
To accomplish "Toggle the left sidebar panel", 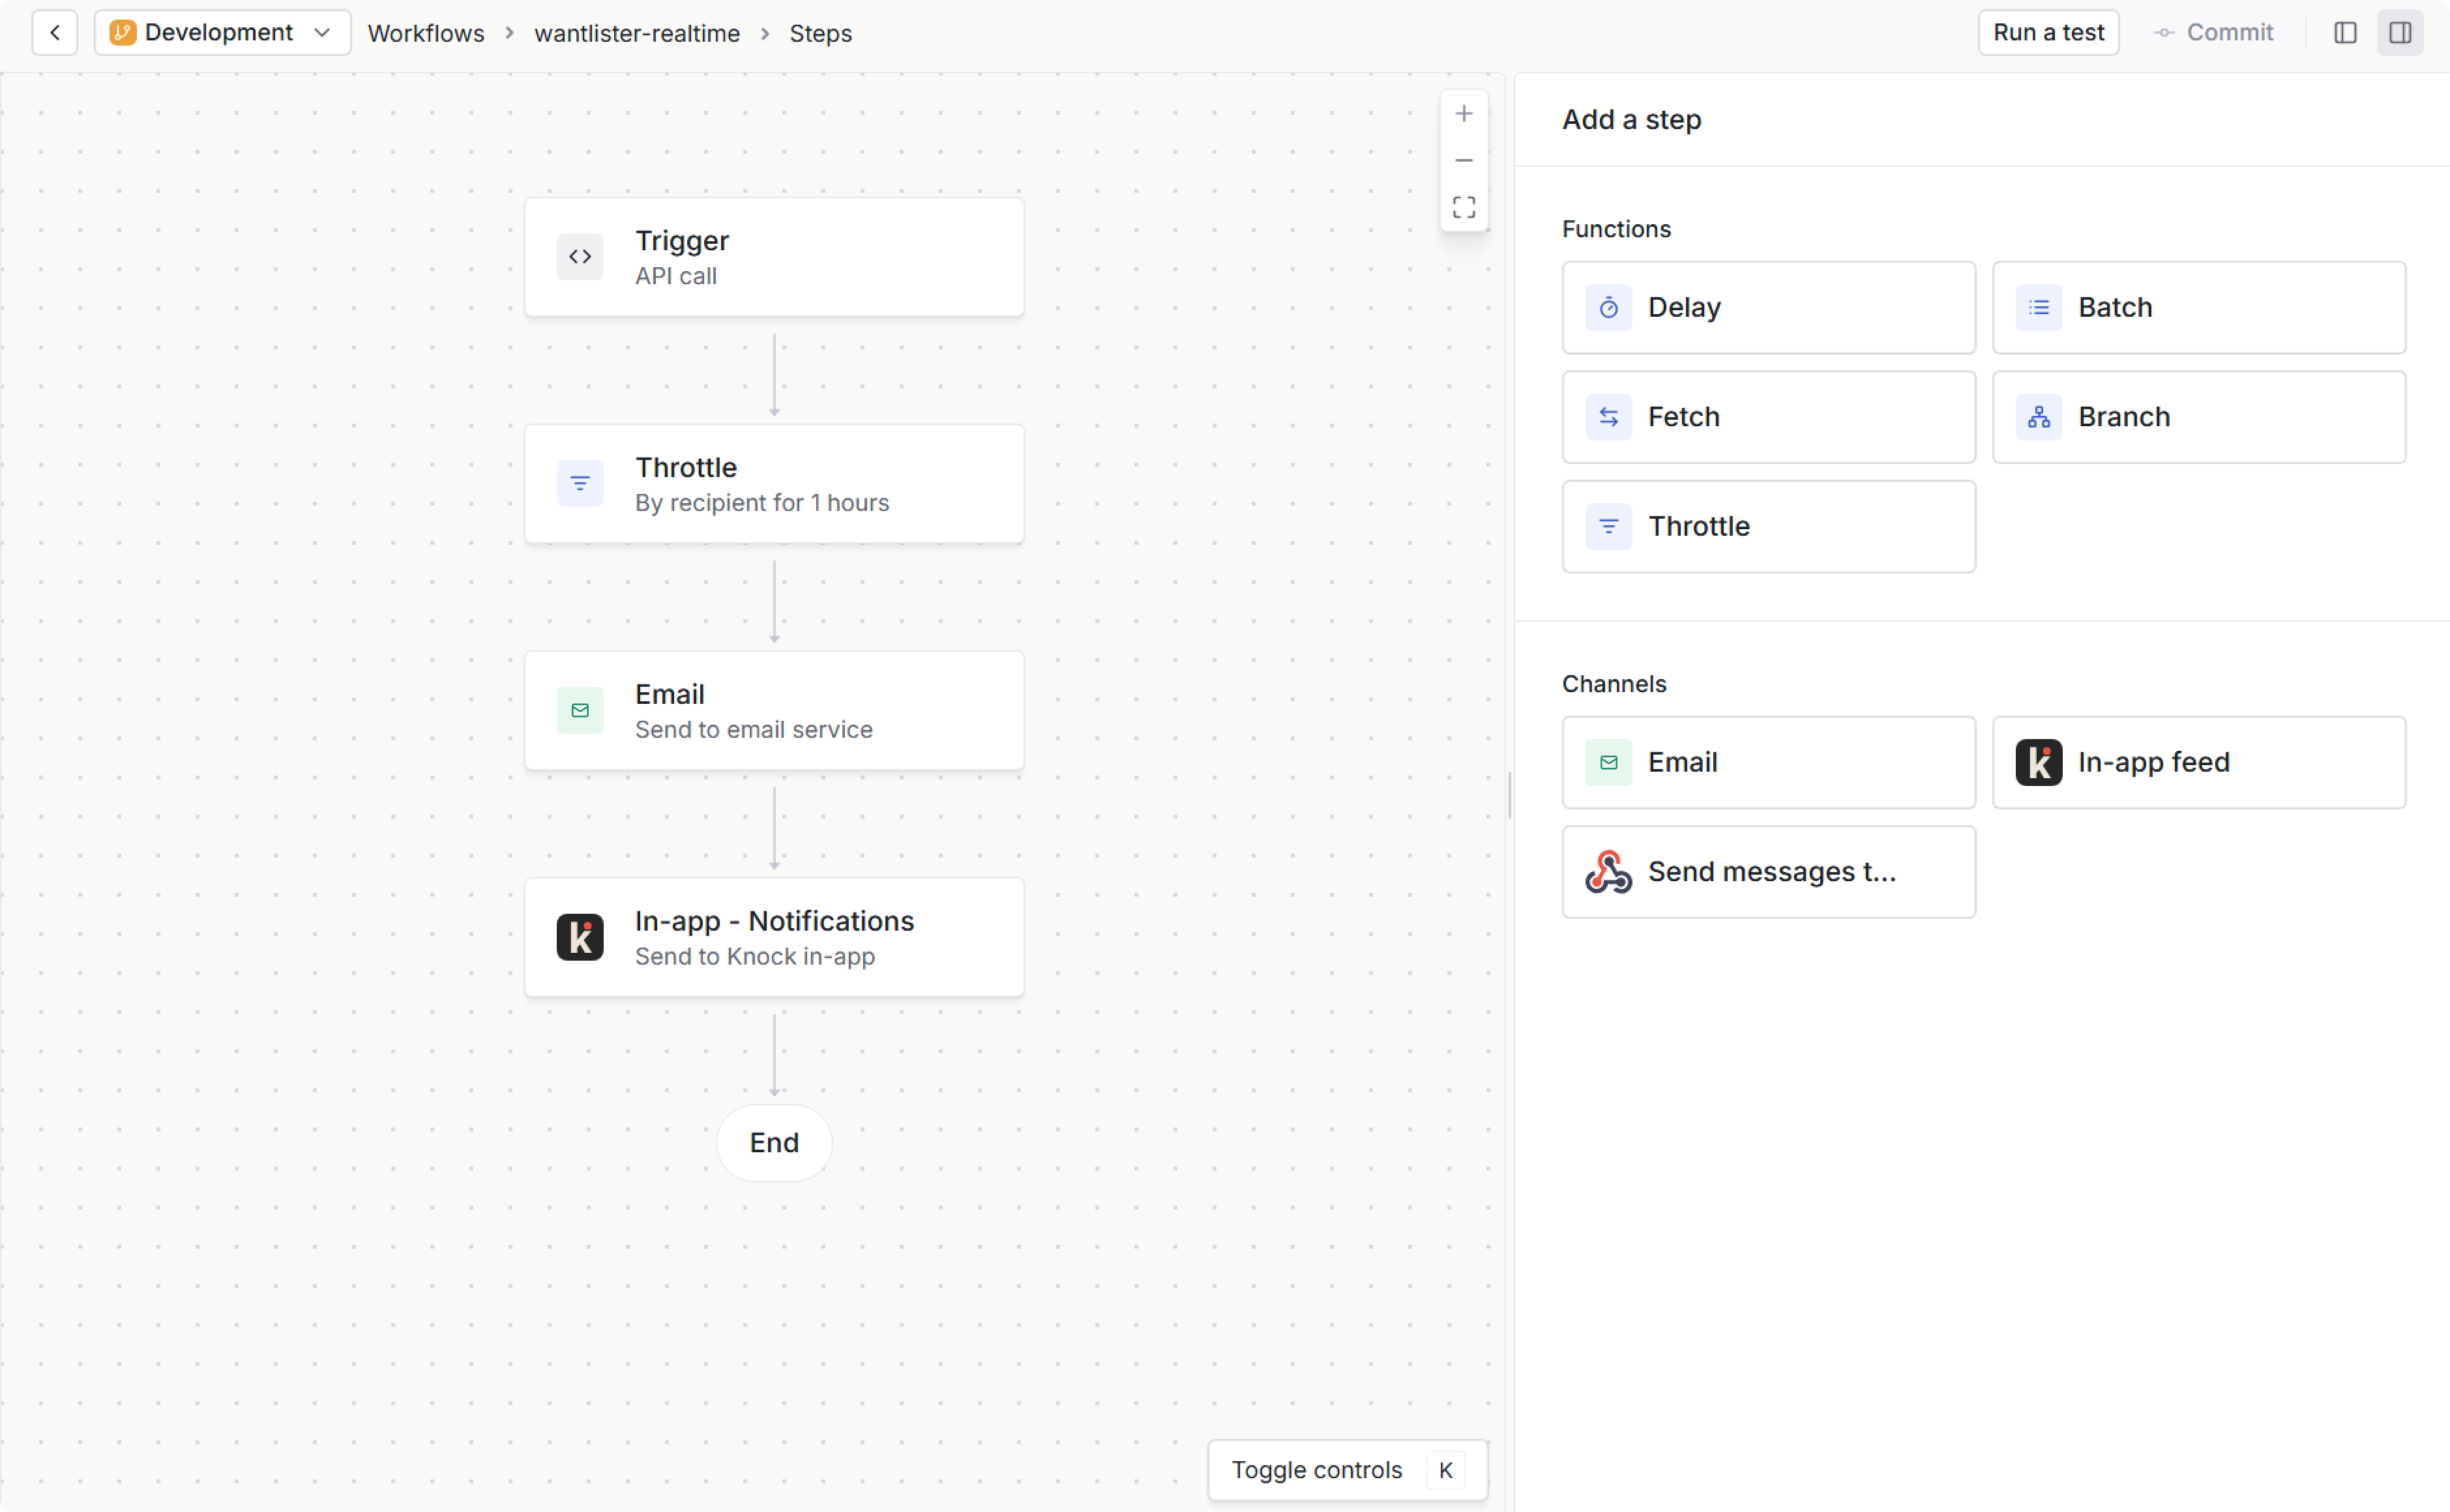I will tap(2345, 32).
